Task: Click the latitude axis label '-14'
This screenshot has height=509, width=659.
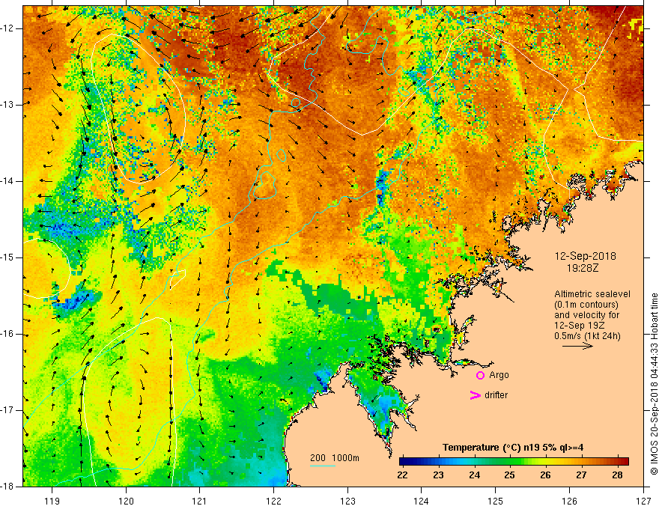Action: point(8,181)
